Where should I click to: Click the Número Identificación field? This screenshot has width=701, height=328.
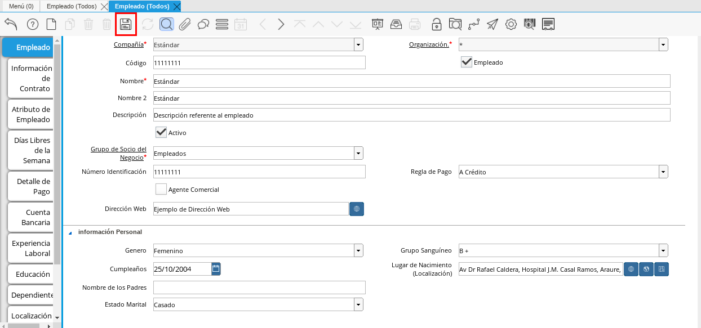click(259, 172)
